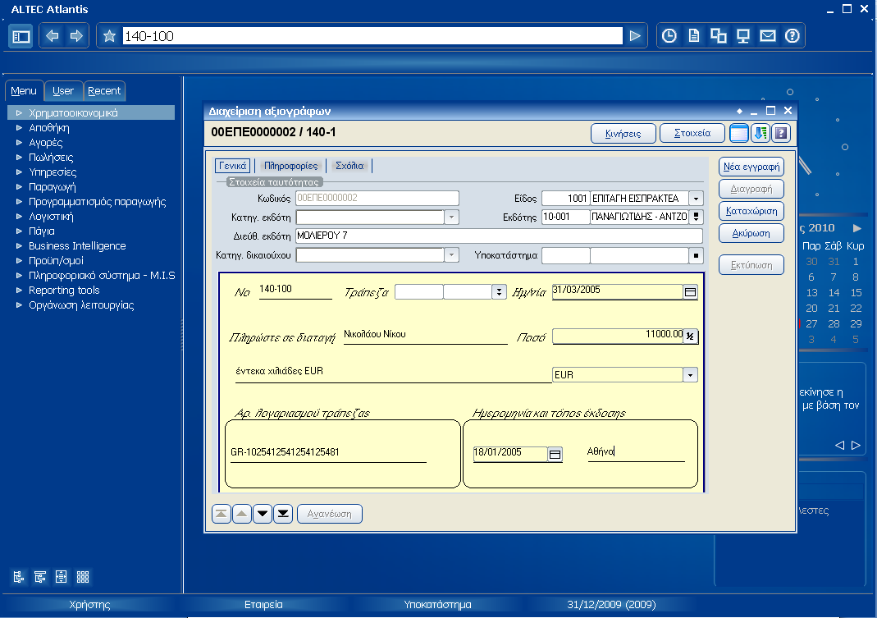Open the Σχόλια tab
877x618 pixels.
coord(349,166)
